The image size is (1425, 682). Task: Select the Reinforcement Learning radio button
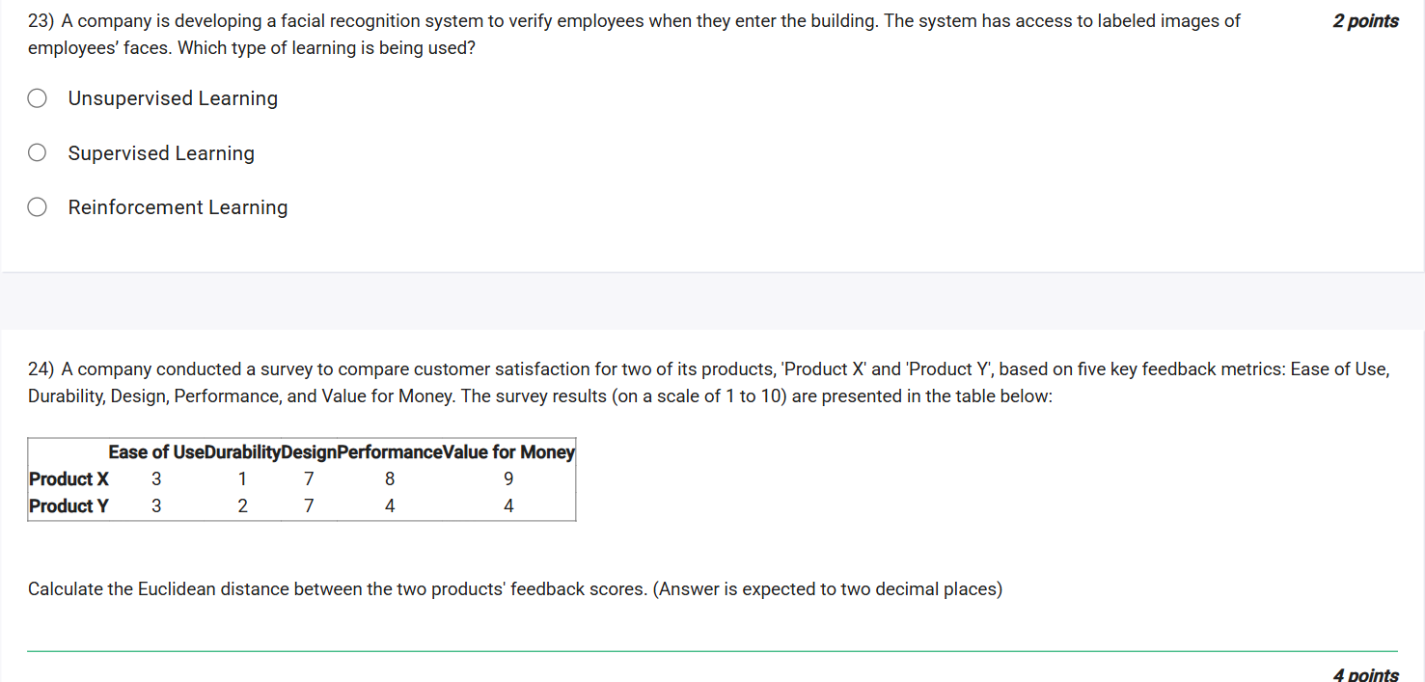pyautogui.click(x=37, y=206)
